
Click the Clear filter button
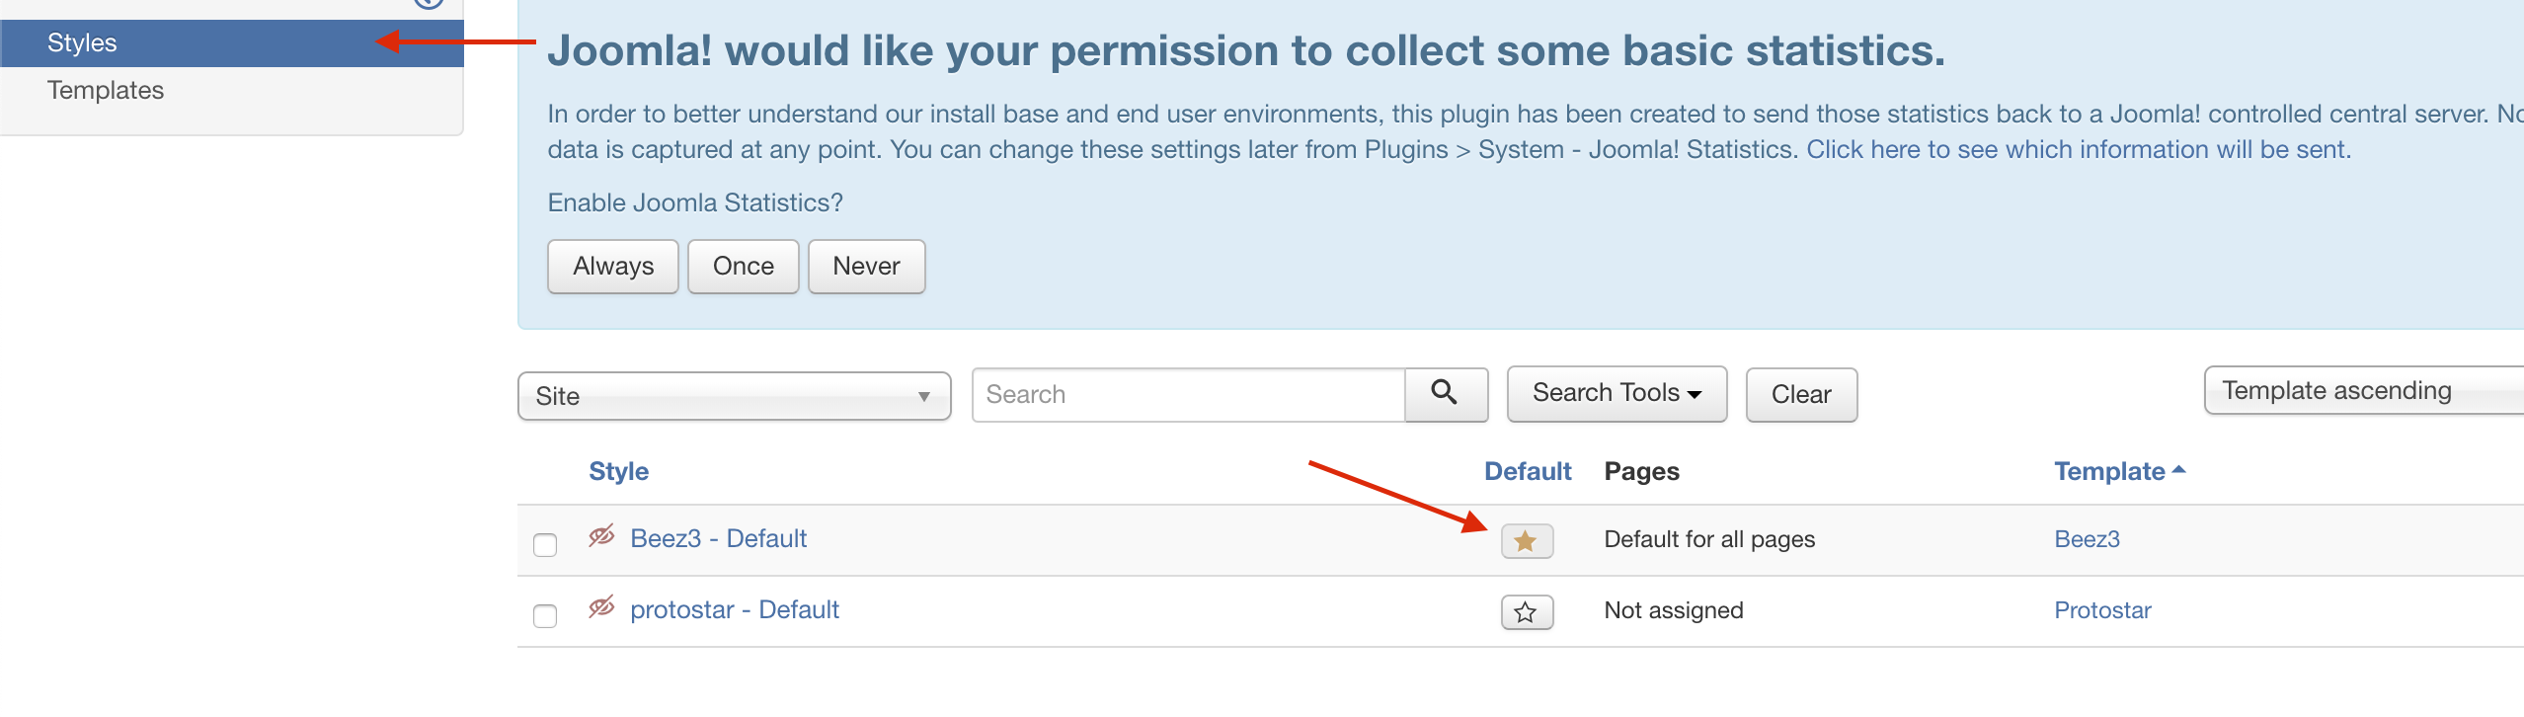[x=1801, y=395]
